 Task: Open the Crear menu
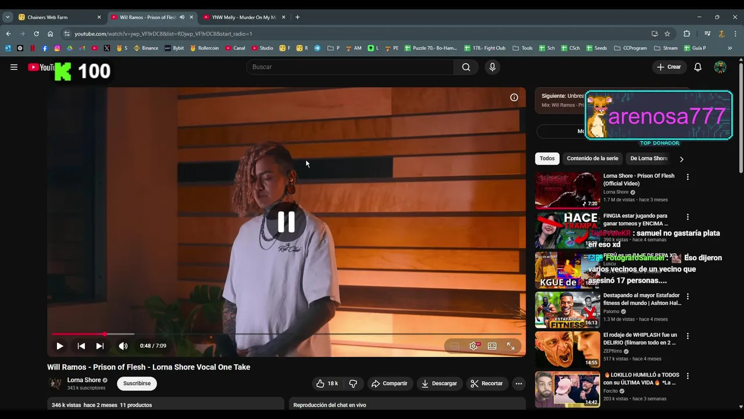tap(669, 67)
